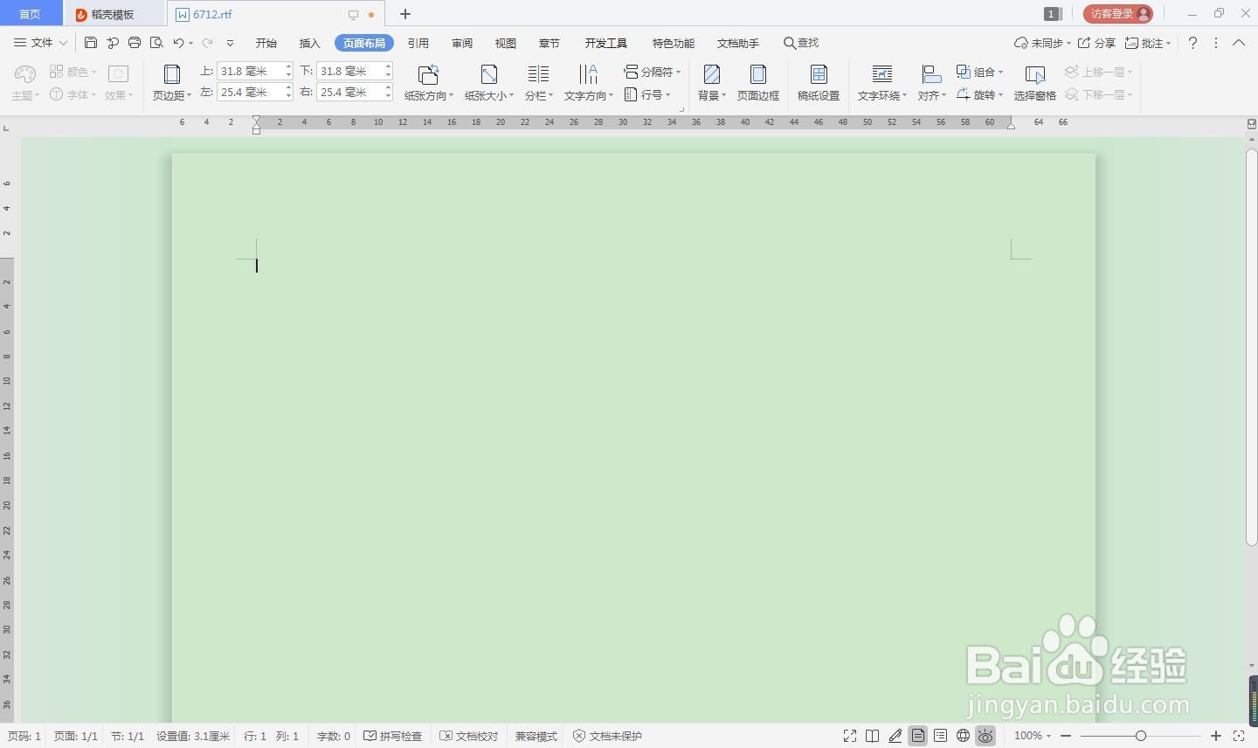
Task: Click the left margin 左 value field
Action: click(x=250, y=92)
